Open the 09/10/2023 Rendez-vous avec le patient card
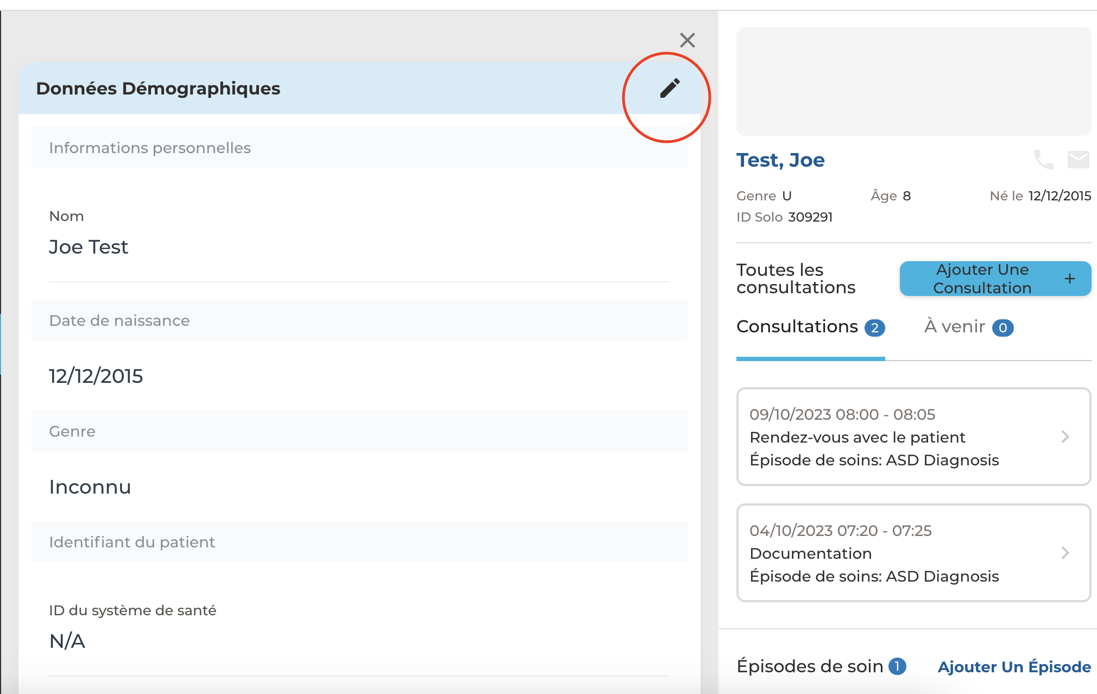This screenshot has width=1097, height=694. click(913, 437)
